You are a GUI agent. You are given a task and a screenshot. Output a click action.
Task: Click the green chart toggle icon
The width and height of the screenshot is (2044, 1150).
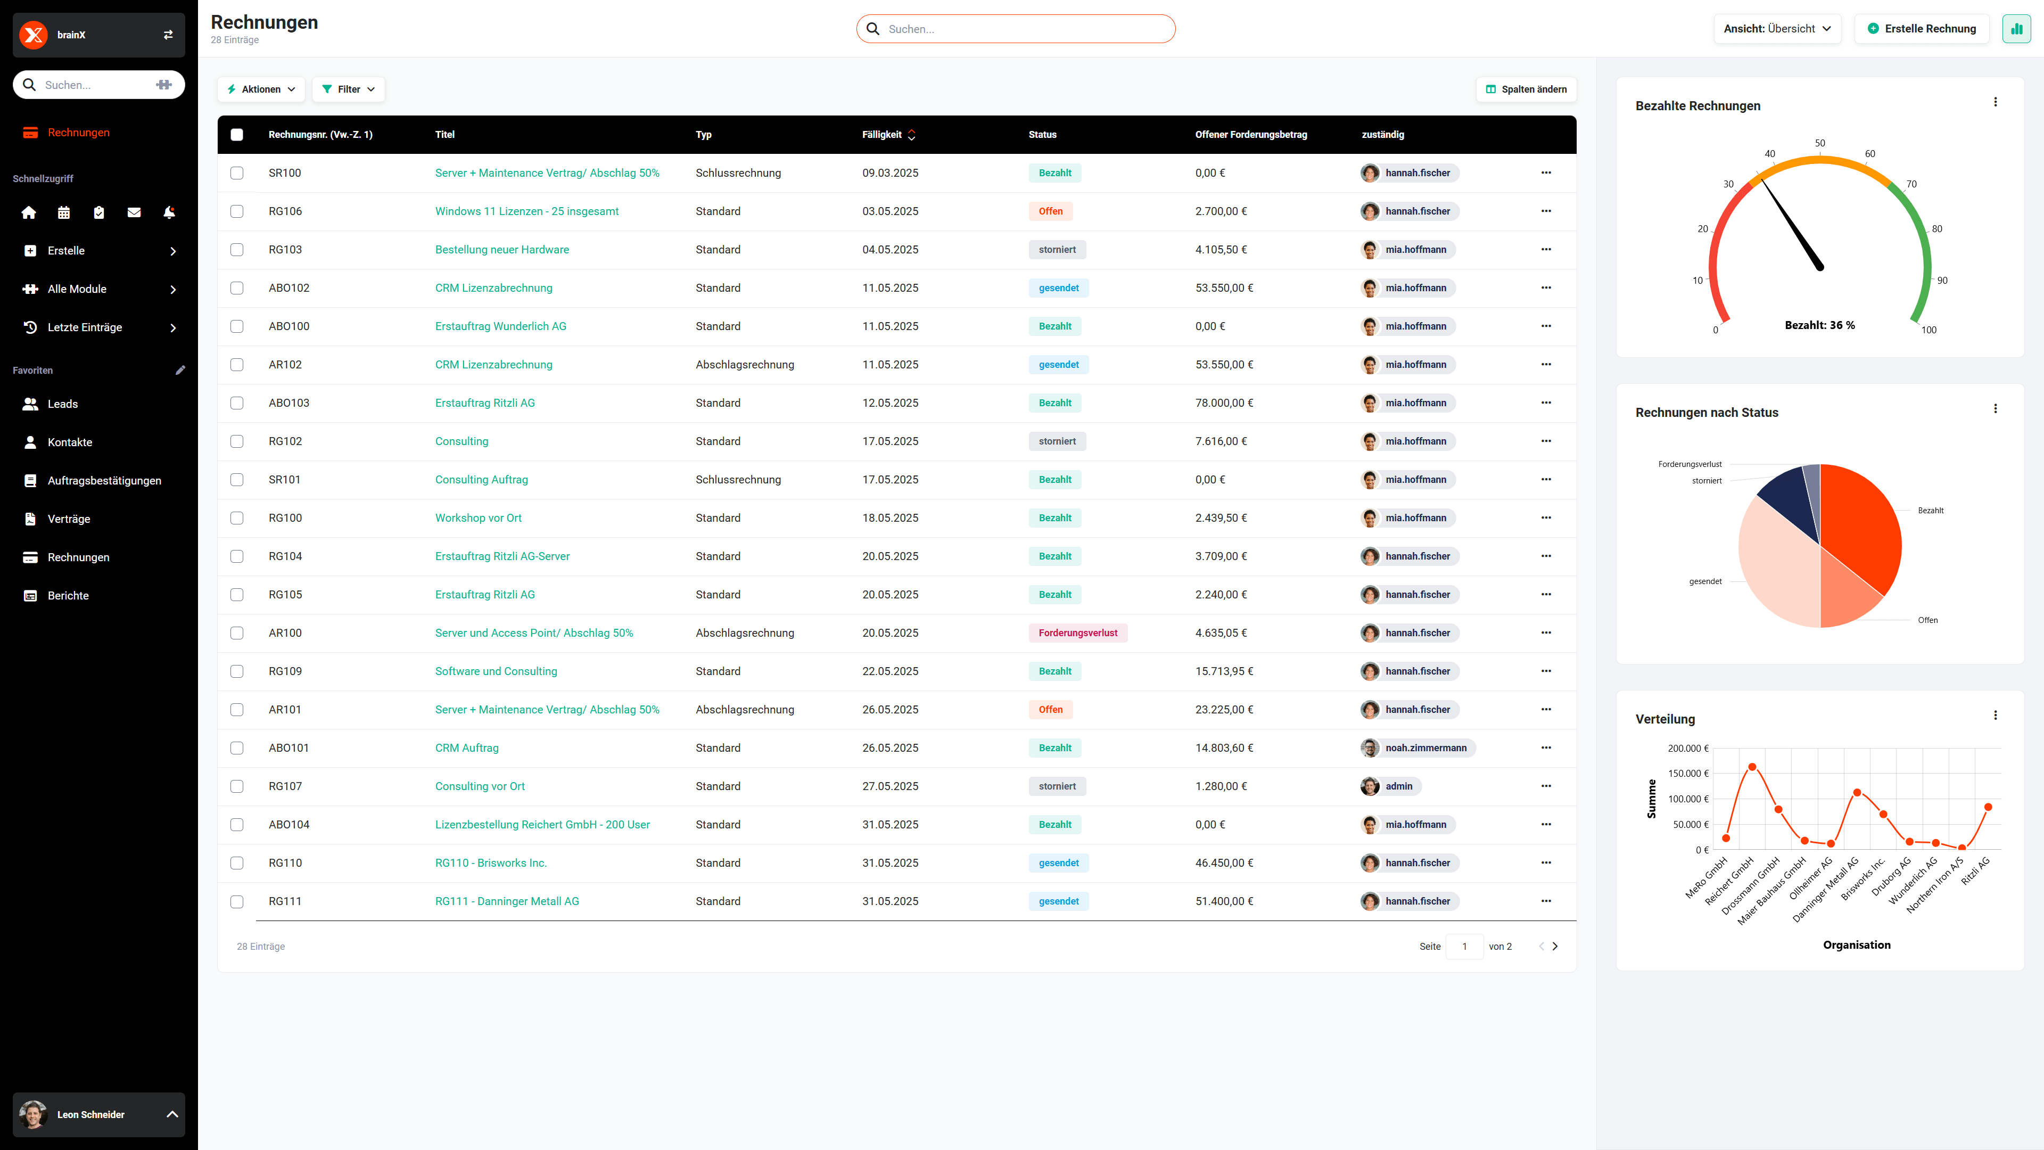point(2016,29)
